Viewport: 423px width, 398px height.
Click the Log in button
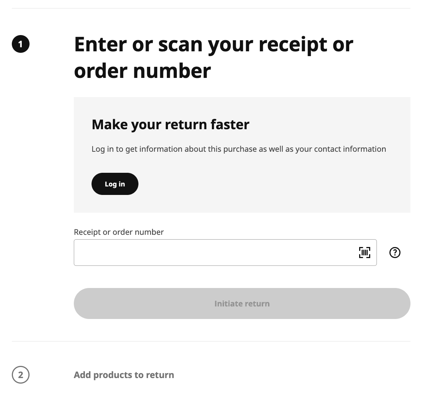(x=115, y=183)
